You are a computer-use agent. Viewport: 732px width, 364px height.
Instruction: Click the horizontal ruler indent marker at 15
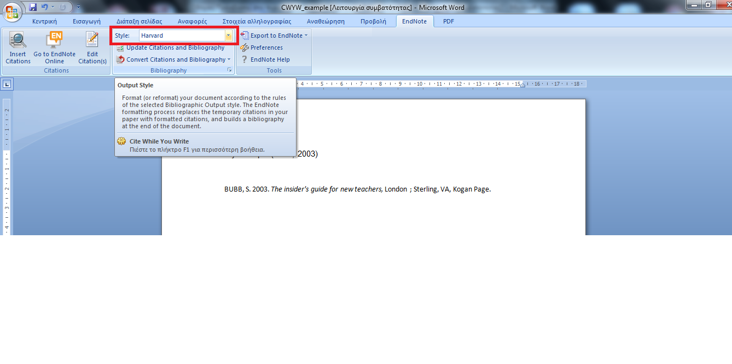point(522,84)
